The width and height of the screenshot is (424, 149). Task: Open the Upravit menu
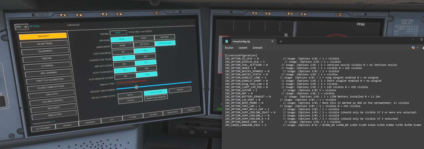pos(243,48)
